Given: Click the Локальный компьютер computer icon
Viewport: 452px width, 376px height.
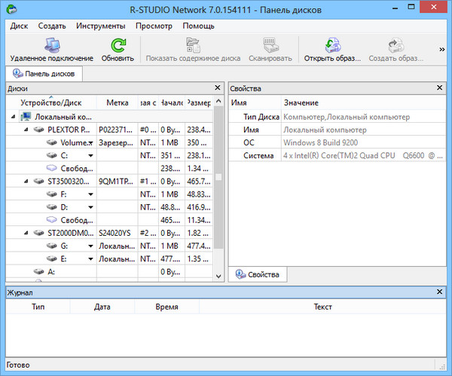Looking at the screenshot, I should pyautogui.click(x=27, y=118).
